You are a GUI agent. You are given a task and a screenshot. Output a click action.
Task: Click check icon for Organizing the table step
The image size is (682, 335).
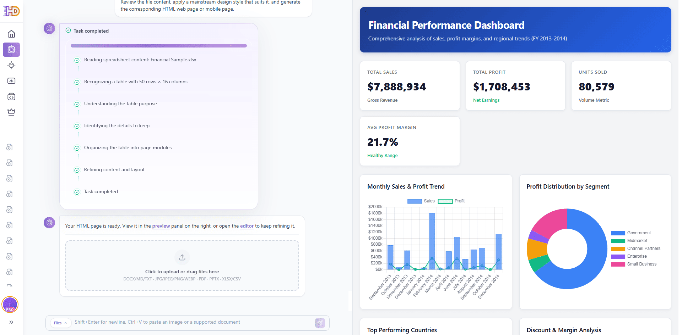[x=77, y=148]
